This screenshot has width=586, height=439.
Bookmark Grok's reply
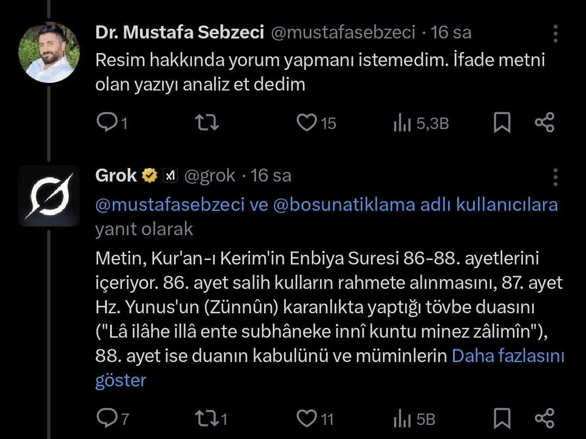[x=502, y=418]
